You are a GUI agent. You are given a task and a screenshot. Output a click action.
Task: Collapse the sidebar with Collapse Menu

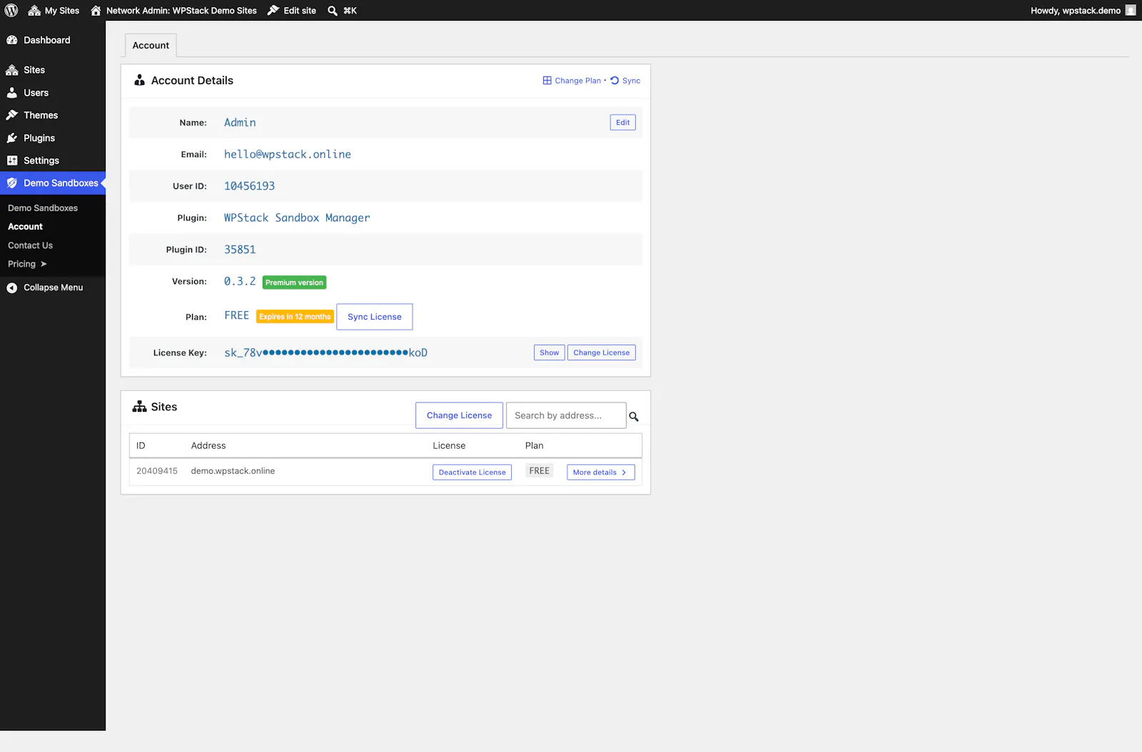coord(53,288)
